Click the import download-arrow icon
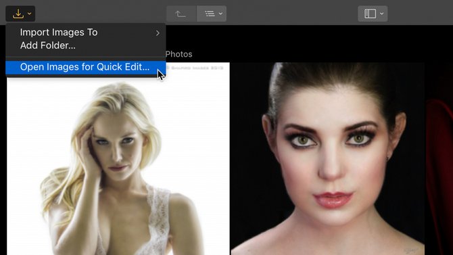Image resolution: width=453 pixels, height=255 pixels. pos(18,14)
